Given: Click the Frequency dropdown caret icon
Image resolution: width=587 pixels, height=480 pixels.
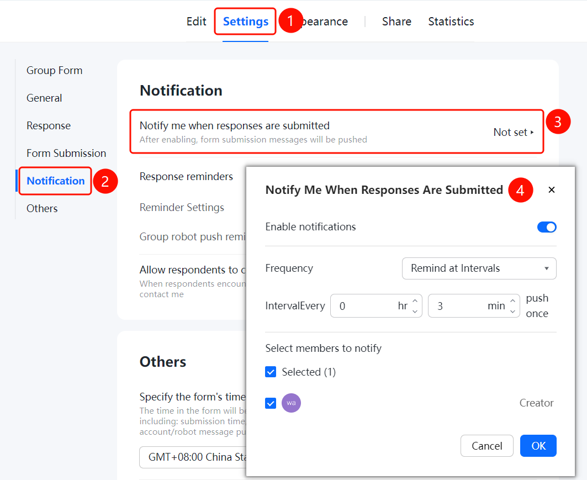Looking at the screenshot, I should pyautogui.click(x=546, y=268).
